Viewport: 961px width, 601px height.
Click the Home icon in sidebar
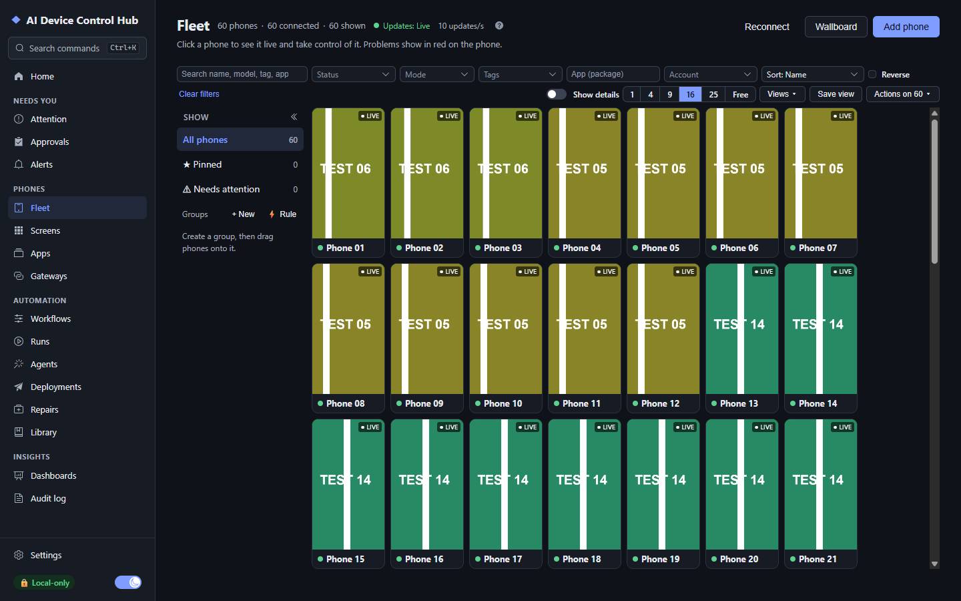19,76
